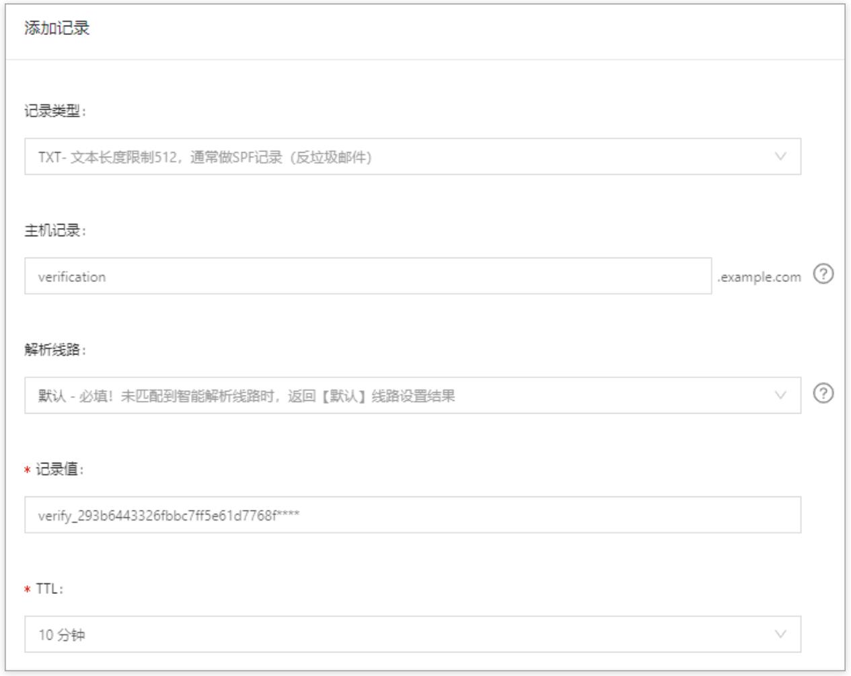
Task: Click the help icon beside .example.com
Action: [x=823, y=274]
